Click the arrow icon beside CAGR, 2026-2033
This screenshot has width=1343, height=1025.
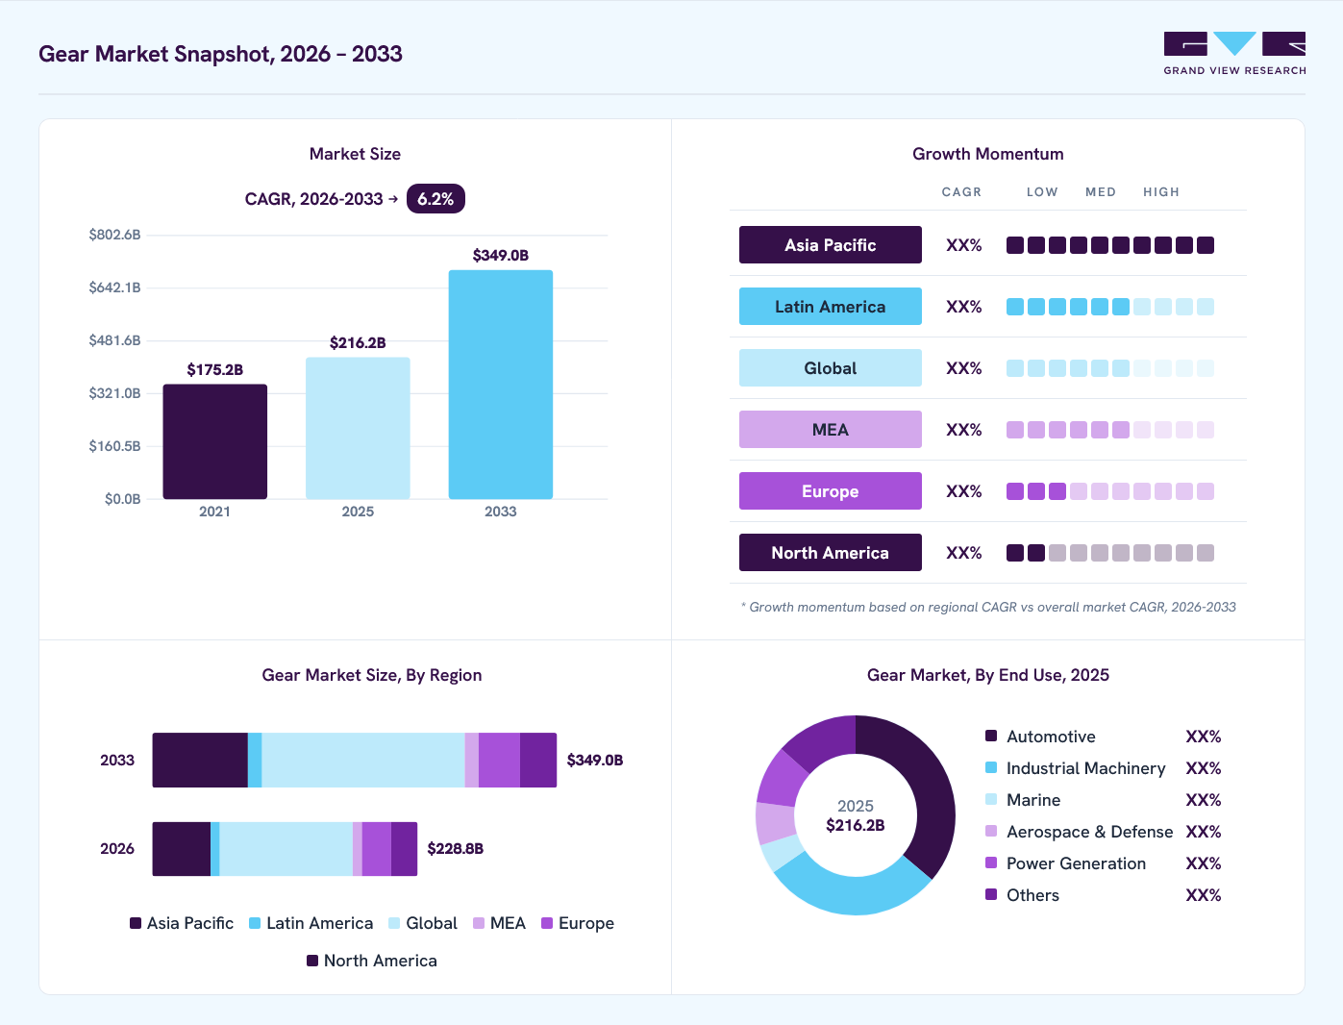pyautogui.click(x=393, y=199)
